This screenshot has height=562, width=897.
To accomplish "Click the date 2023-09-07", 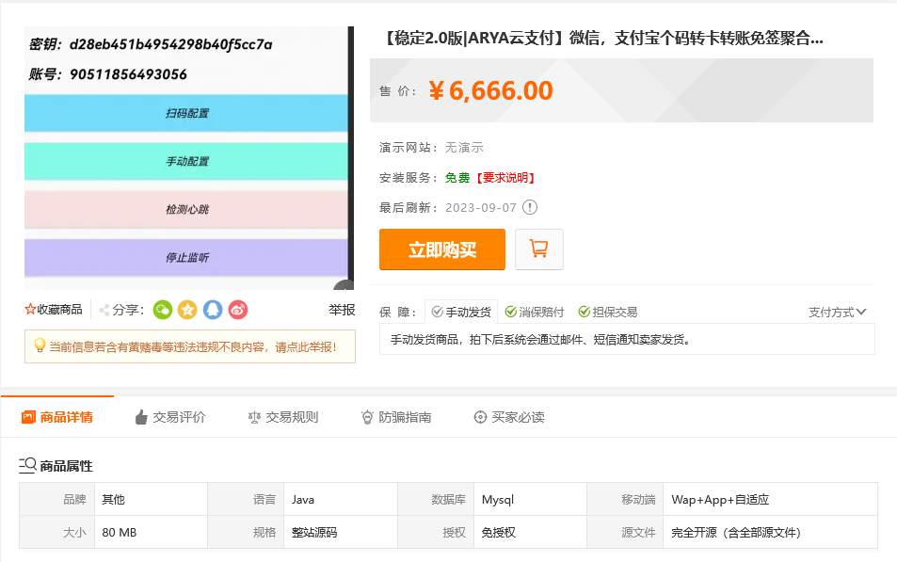I will click(481, 208).
